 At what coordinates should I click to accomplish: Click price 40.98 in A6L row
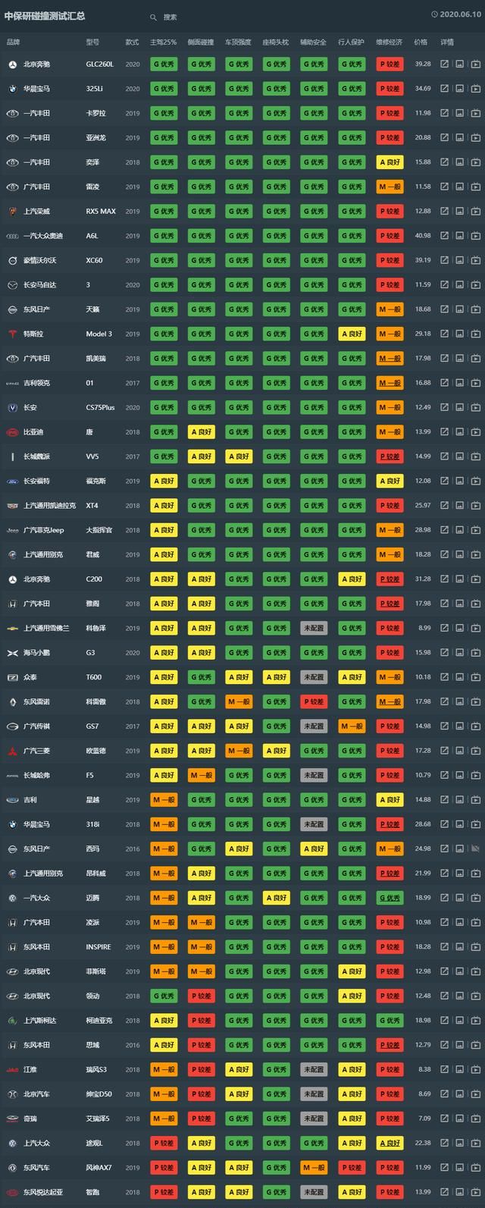coord(423,236)
